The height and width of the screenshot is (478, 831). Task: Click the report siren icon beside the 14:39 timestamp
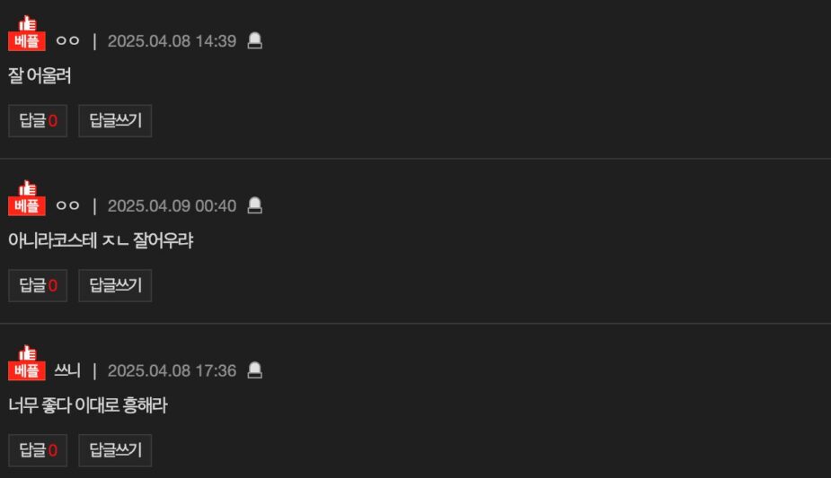pos(254,41)
